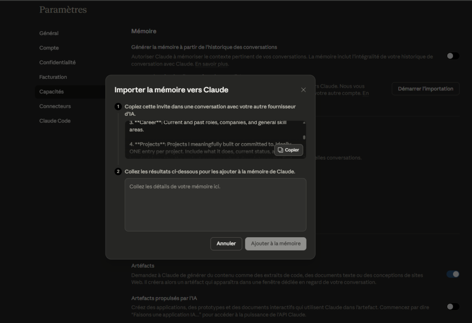Enable the Artefacts propulsés par l'IA toggle
Screen dimensions: 472x323
coord(453,306)
